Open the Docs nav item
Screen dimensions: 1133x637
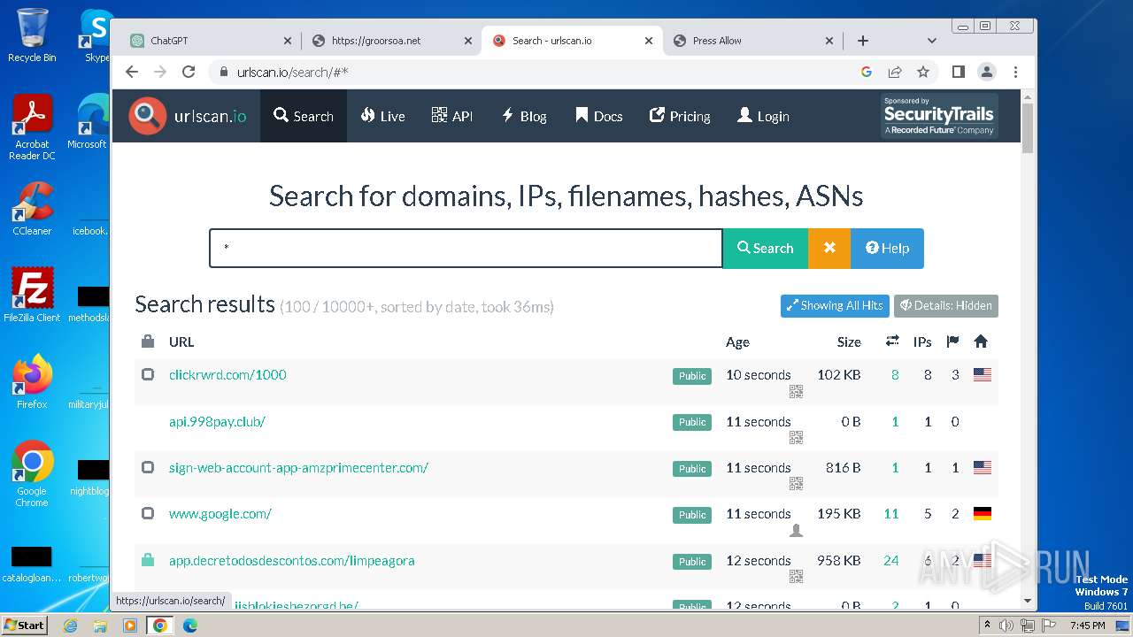pyautogui.click(x=599, y=116)
